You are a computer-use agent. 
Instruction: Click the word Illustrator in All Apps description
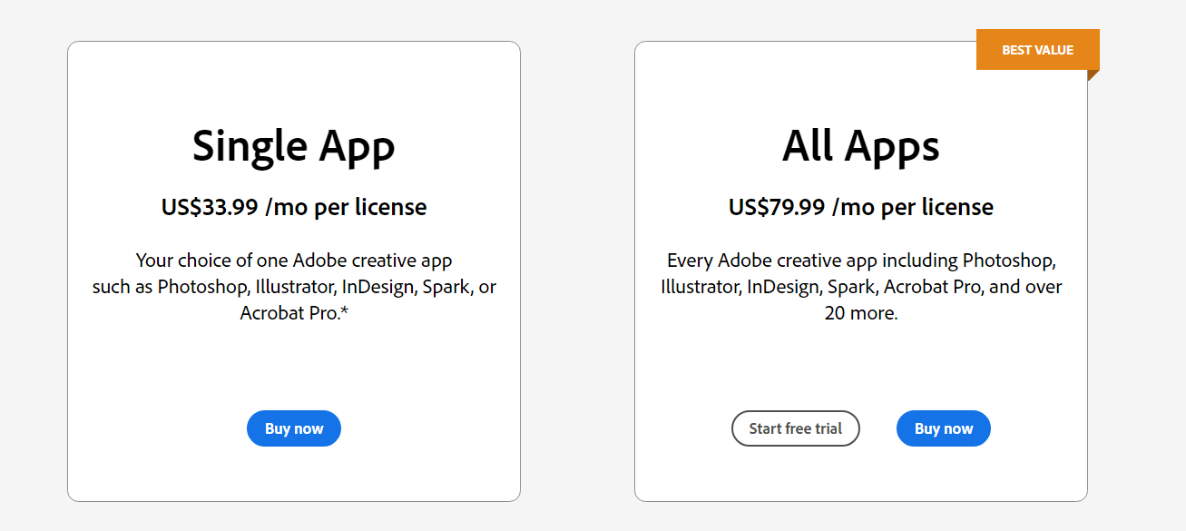(700, 287)
